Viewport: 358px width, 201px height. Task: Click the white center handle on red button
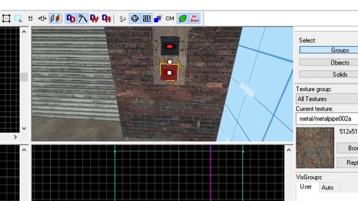coord(169,73)
